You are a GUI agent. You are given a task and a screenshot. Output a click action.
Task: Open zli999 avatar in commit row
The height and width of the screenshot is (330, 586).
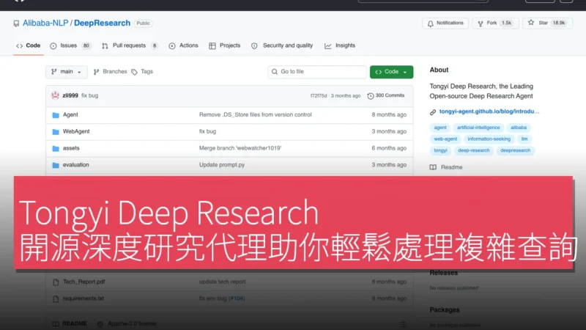click(x=56, y=96)
